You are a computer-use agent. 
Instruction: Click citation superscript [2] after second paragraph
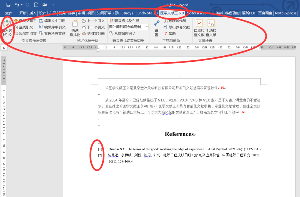244,112
